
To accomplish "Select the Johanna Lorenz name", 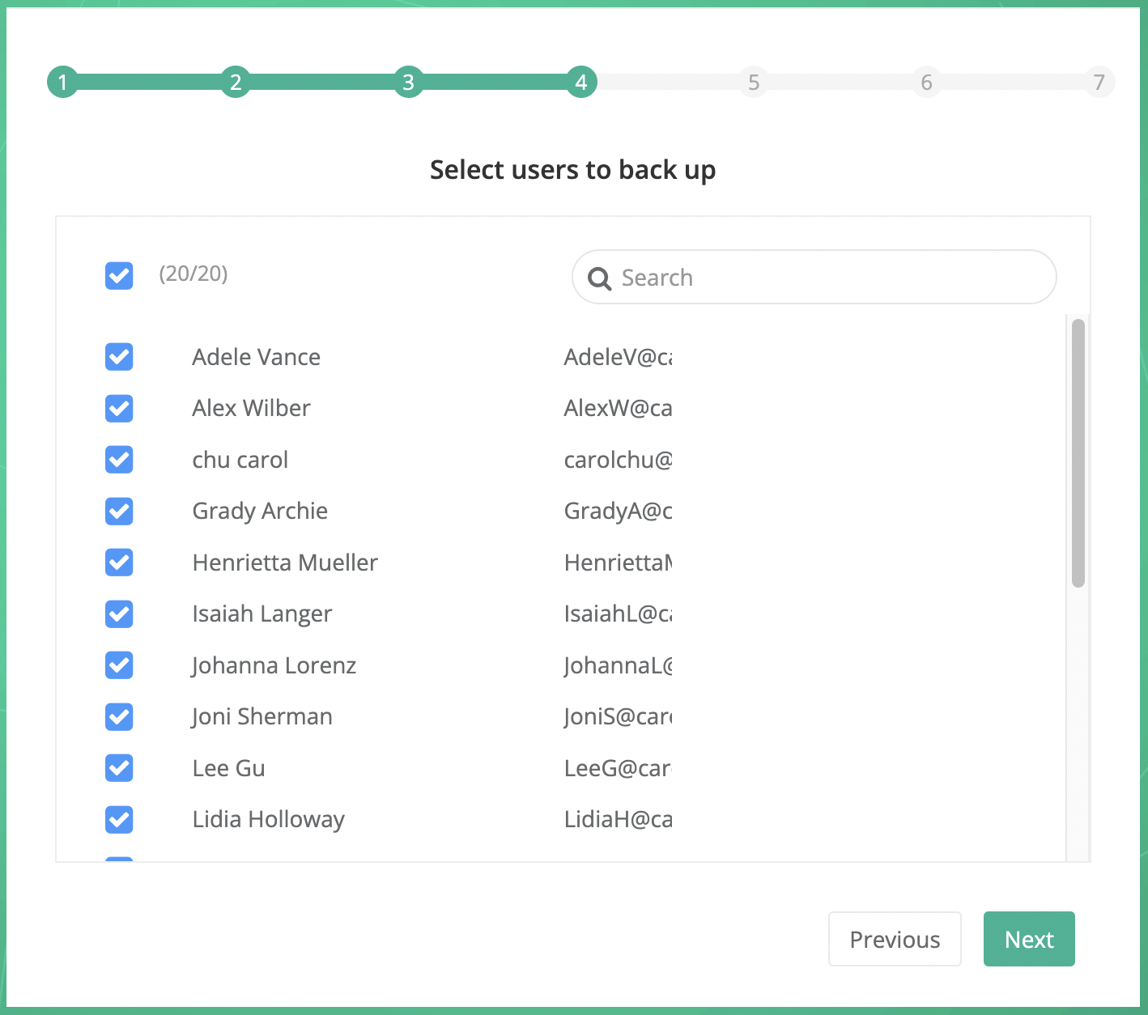I will click(x=274, y=665).
